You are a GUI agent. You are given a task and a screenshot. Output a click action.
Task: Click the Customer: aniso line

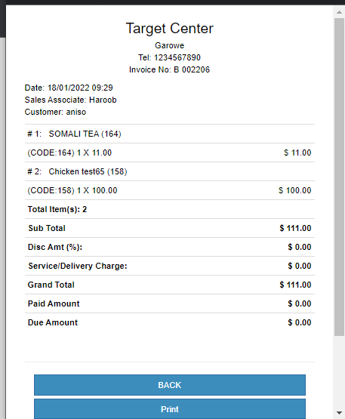click(x=55, y=112)
